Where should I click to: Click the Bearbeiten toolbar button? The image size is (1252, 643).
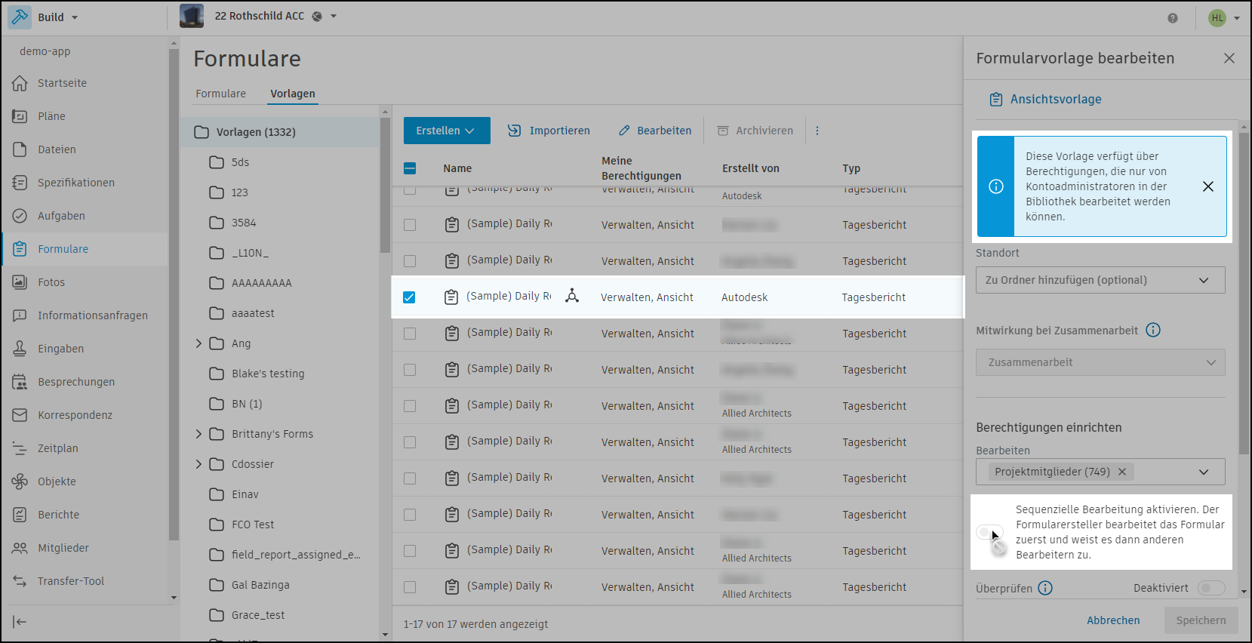(x=655, y=131)
